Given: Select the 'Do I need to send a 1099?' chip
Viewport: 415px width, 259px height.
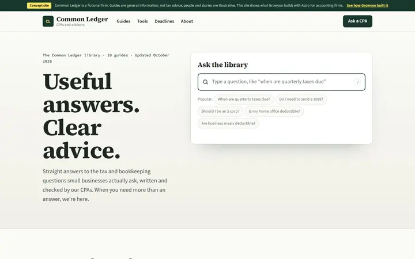Looking at the screenshot, I should click(x=301, y=99).
